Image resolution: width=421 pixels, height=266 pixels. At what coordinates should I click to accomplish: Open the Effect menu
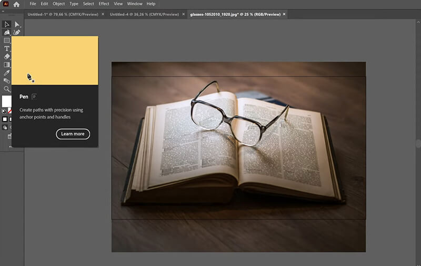pos(104,4)
